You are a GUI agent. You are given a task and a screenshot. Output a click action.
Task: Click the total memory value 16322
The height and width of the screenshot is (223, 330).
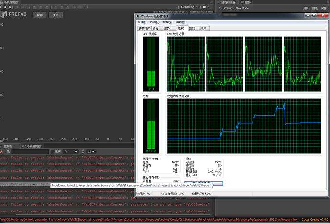(175, 162)
